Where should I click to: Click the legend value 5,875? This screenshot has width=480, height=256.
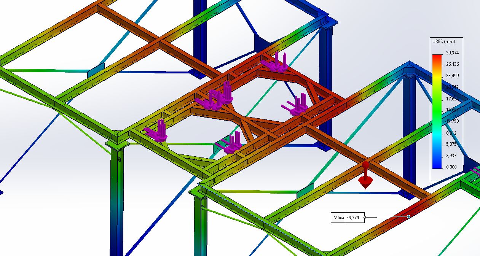tap(452, 144)
